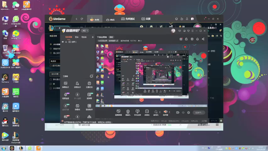The image size is (268, 151).
Task: Tick second checkbox below 发布日期 dropdown
Action: (x=51, y=84)
